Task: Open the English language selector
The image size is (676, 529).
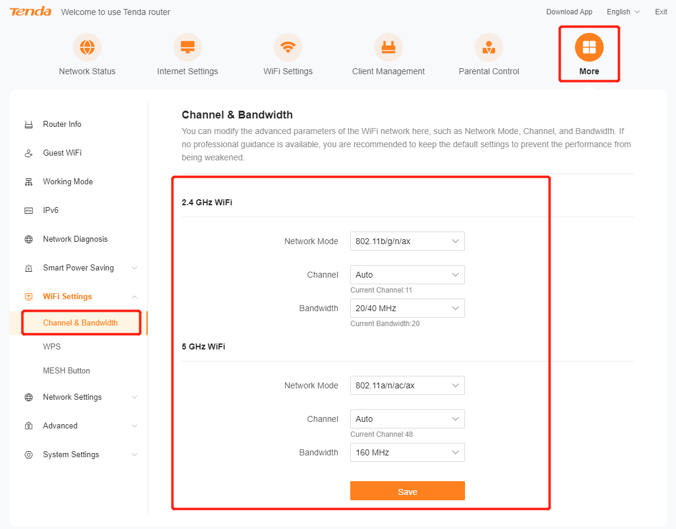Action: pyautogui.click(x=623, y=12)
